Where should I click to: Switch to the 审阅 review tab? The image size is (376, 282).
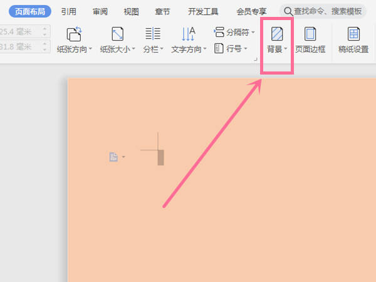(100, 11)
